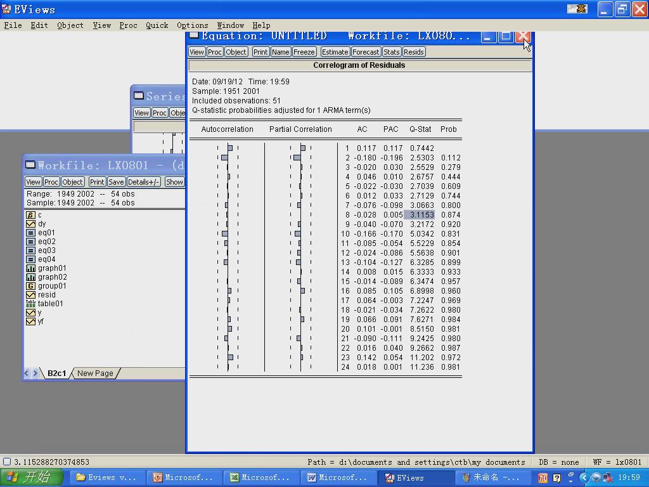Image resolution: width=649 pixels, height=487 pixels.
Task: Open the Help menu
Action: [261, 25]
